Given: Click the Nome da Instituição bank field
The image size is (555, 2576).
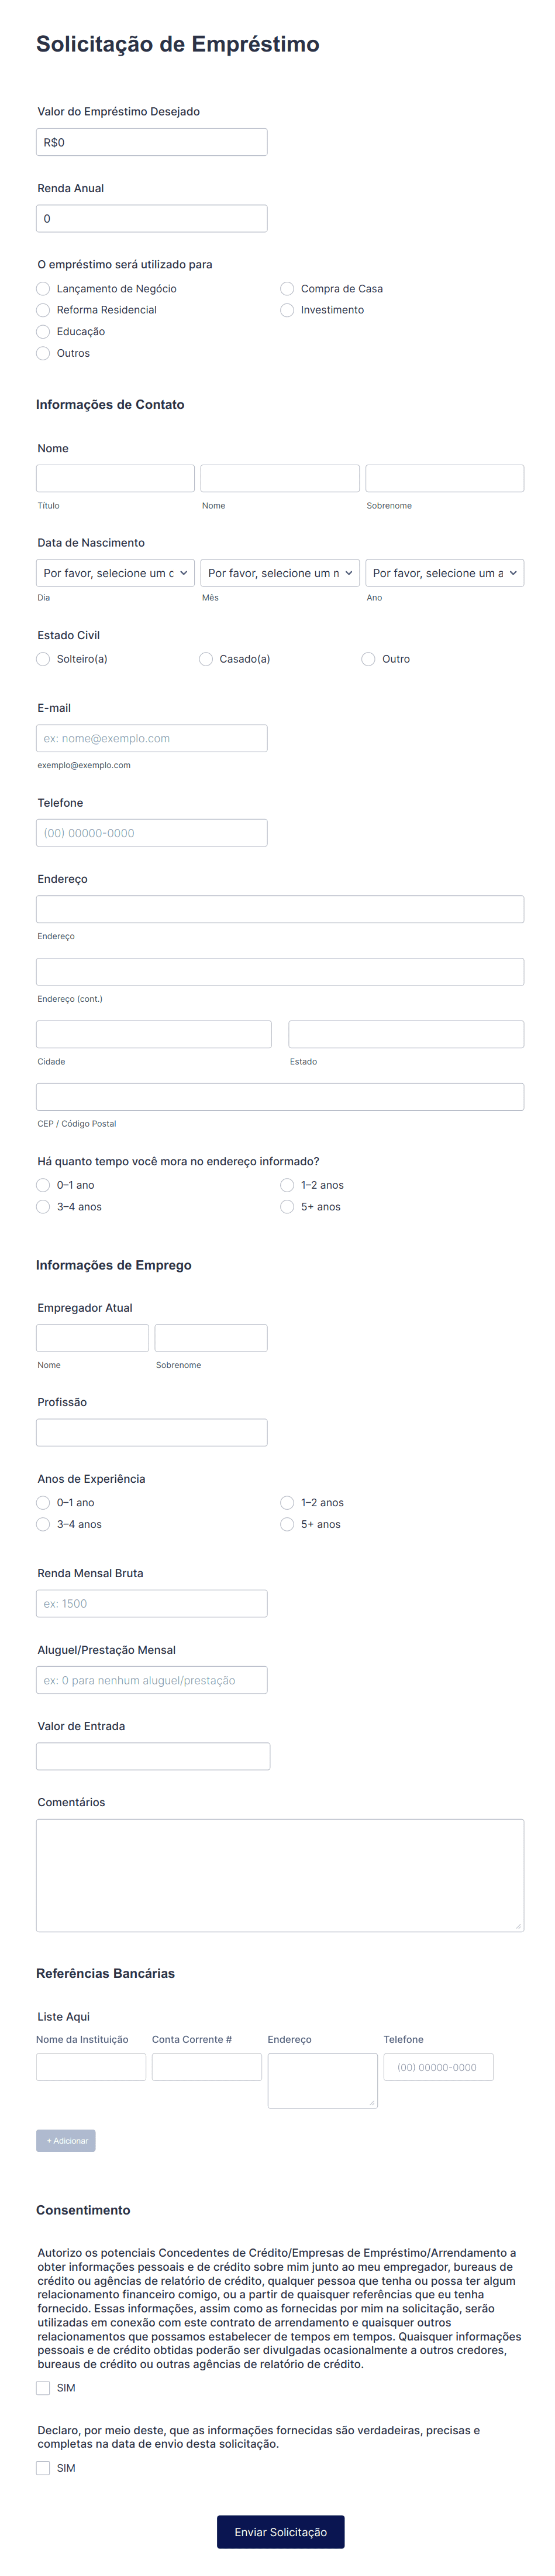Looking at the screenshot, I should pyautogui.click(x=91, y=2067).
